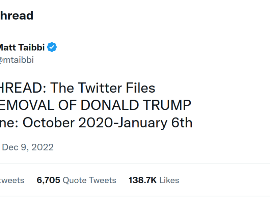Click the 'Quote Tweets' label text
The height and width of the screenshot is (202, 270).
89,180
